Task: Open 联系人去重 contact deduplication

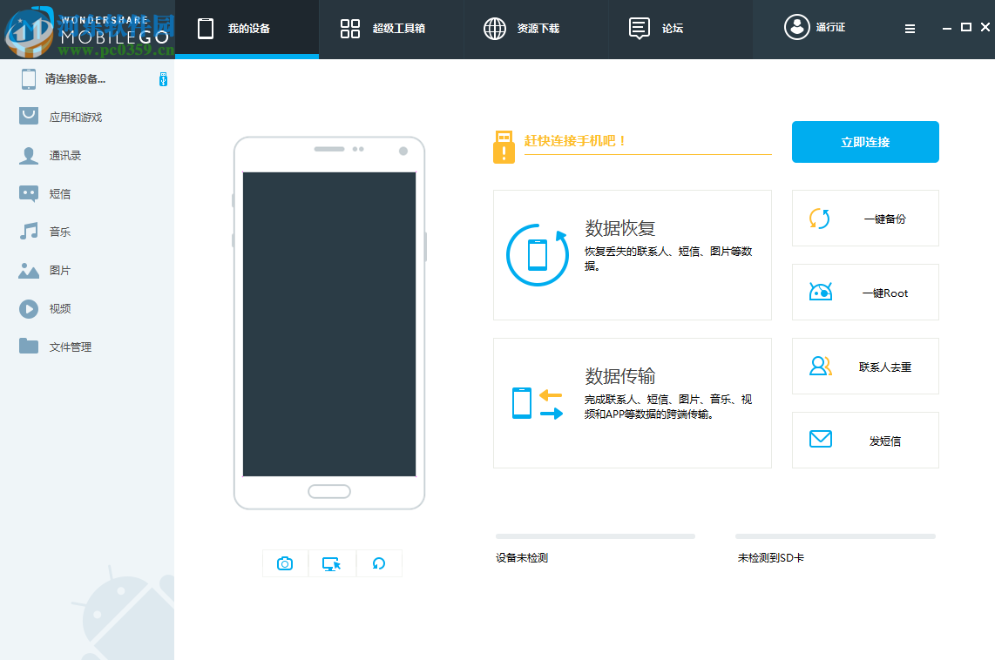Action: [x=864, y=366]
